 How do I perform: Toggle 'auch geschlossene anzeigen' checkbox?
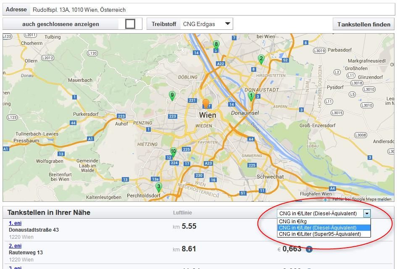click(x=130, y=24)
